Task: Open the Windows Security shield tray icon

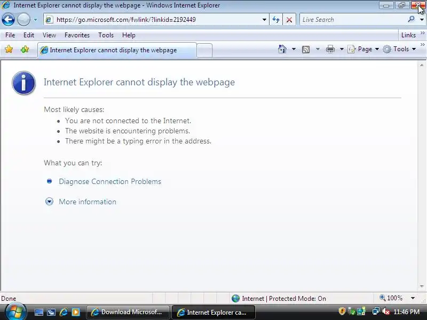Action: pyautogui.click(x=342, y=311)
